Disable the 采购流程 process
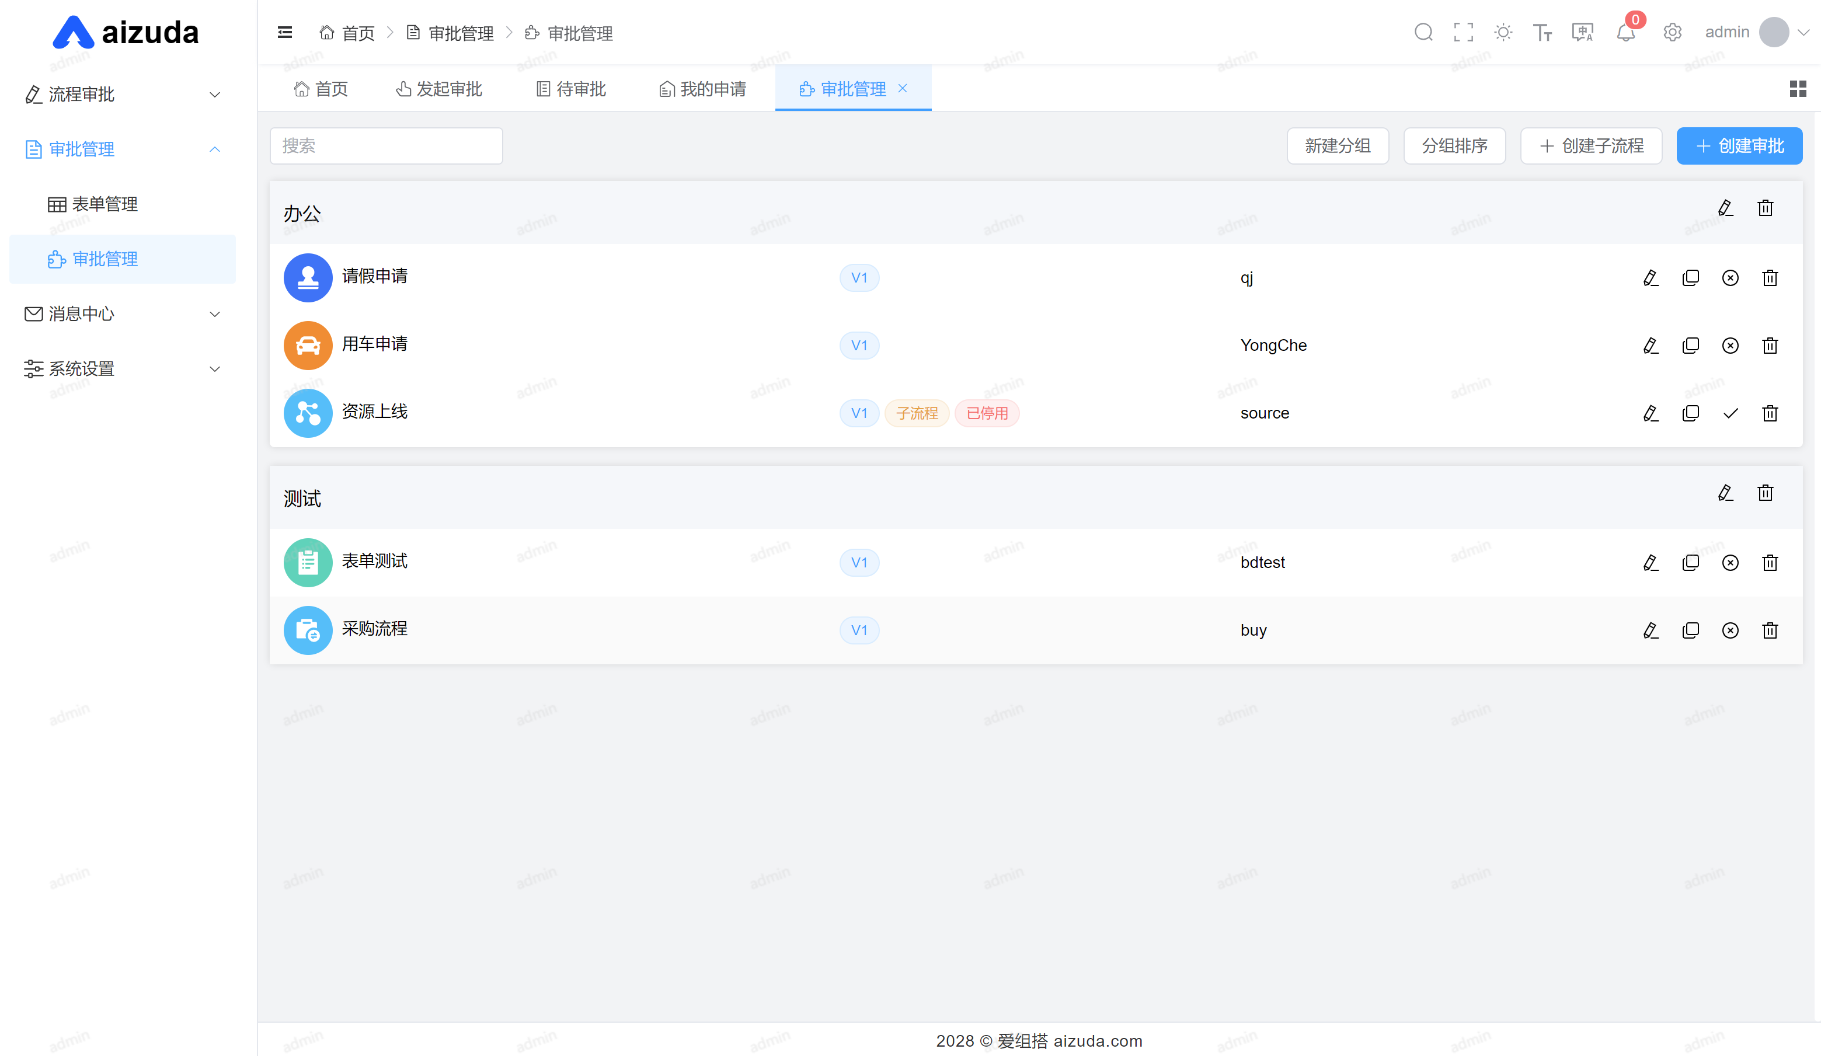Image resolution: width=1821 pixels, height=1056 pixels. [1730, 630]
